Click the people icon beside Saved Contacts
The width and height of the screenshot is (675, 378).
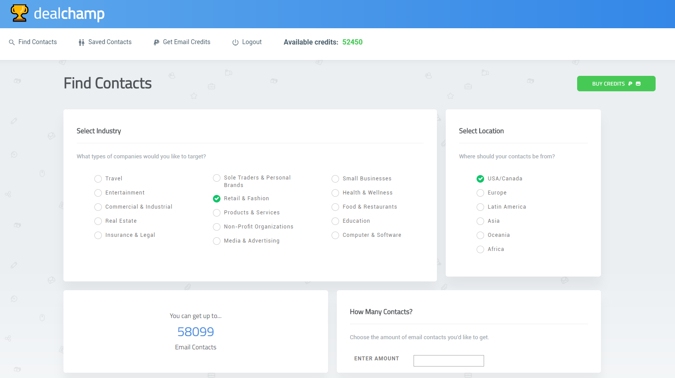tap(82, 42)
